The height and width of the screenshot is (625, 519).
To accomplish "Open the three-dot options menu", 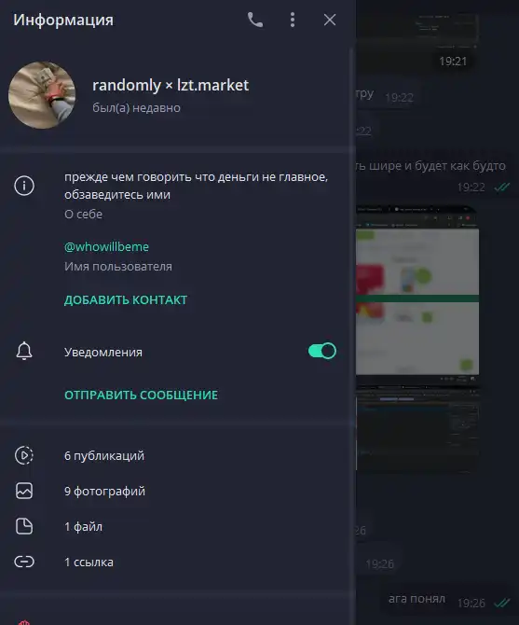I will [293, 20].
